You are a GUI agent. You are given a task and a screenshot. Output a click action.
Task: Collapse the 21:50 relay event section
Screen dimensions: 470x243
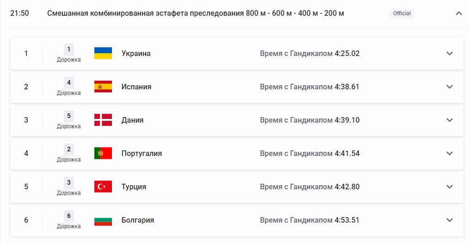(x=458, y=13)
